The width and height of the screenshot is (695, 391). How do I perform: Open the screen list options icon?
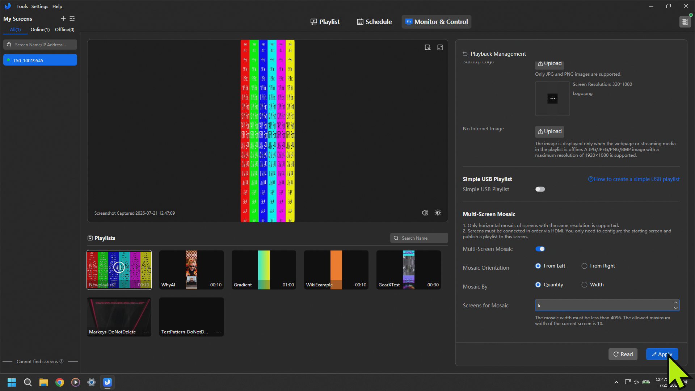point(72,18)
